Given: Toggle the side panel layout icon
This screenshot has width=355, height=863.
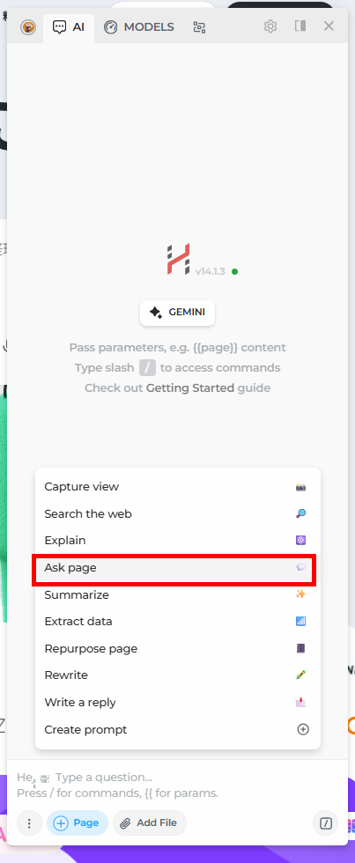Looking at the screenshot, I should pos(300,26).
